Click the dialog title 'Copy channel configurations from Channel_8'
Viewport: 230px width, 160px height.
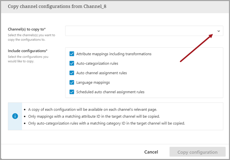coord(56,6)
